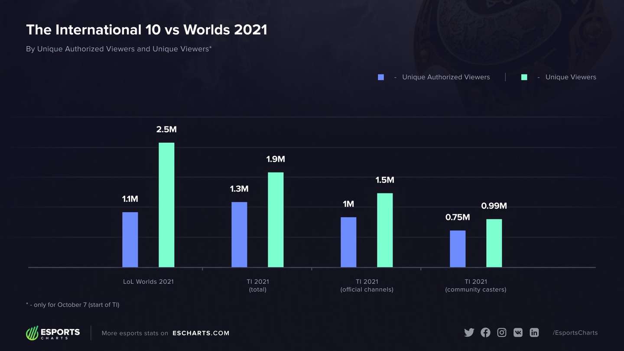
Task: Select the green Unique Viewers legend swatch
Action: (524, 77)
